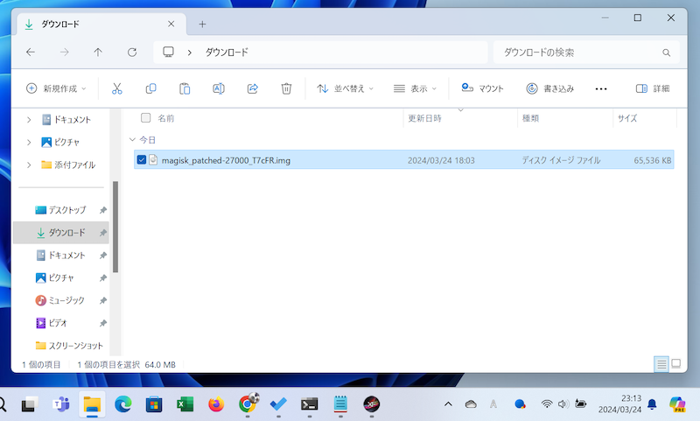The width and height of the screenshot is (700, 421).
Task: Select ミュージック in the sidebar
Action: click(x=66, y=300)
